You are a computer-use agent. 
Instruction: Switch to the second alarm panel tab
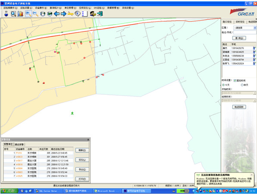coord(19,145)
